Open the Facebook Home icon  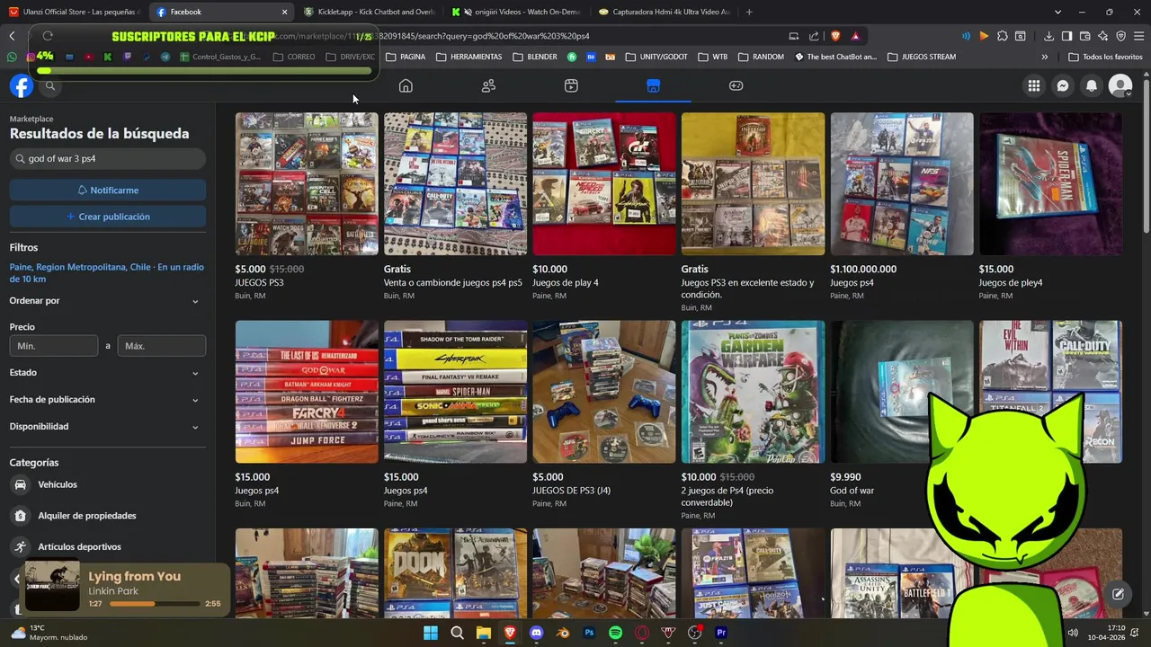[406, 85]
